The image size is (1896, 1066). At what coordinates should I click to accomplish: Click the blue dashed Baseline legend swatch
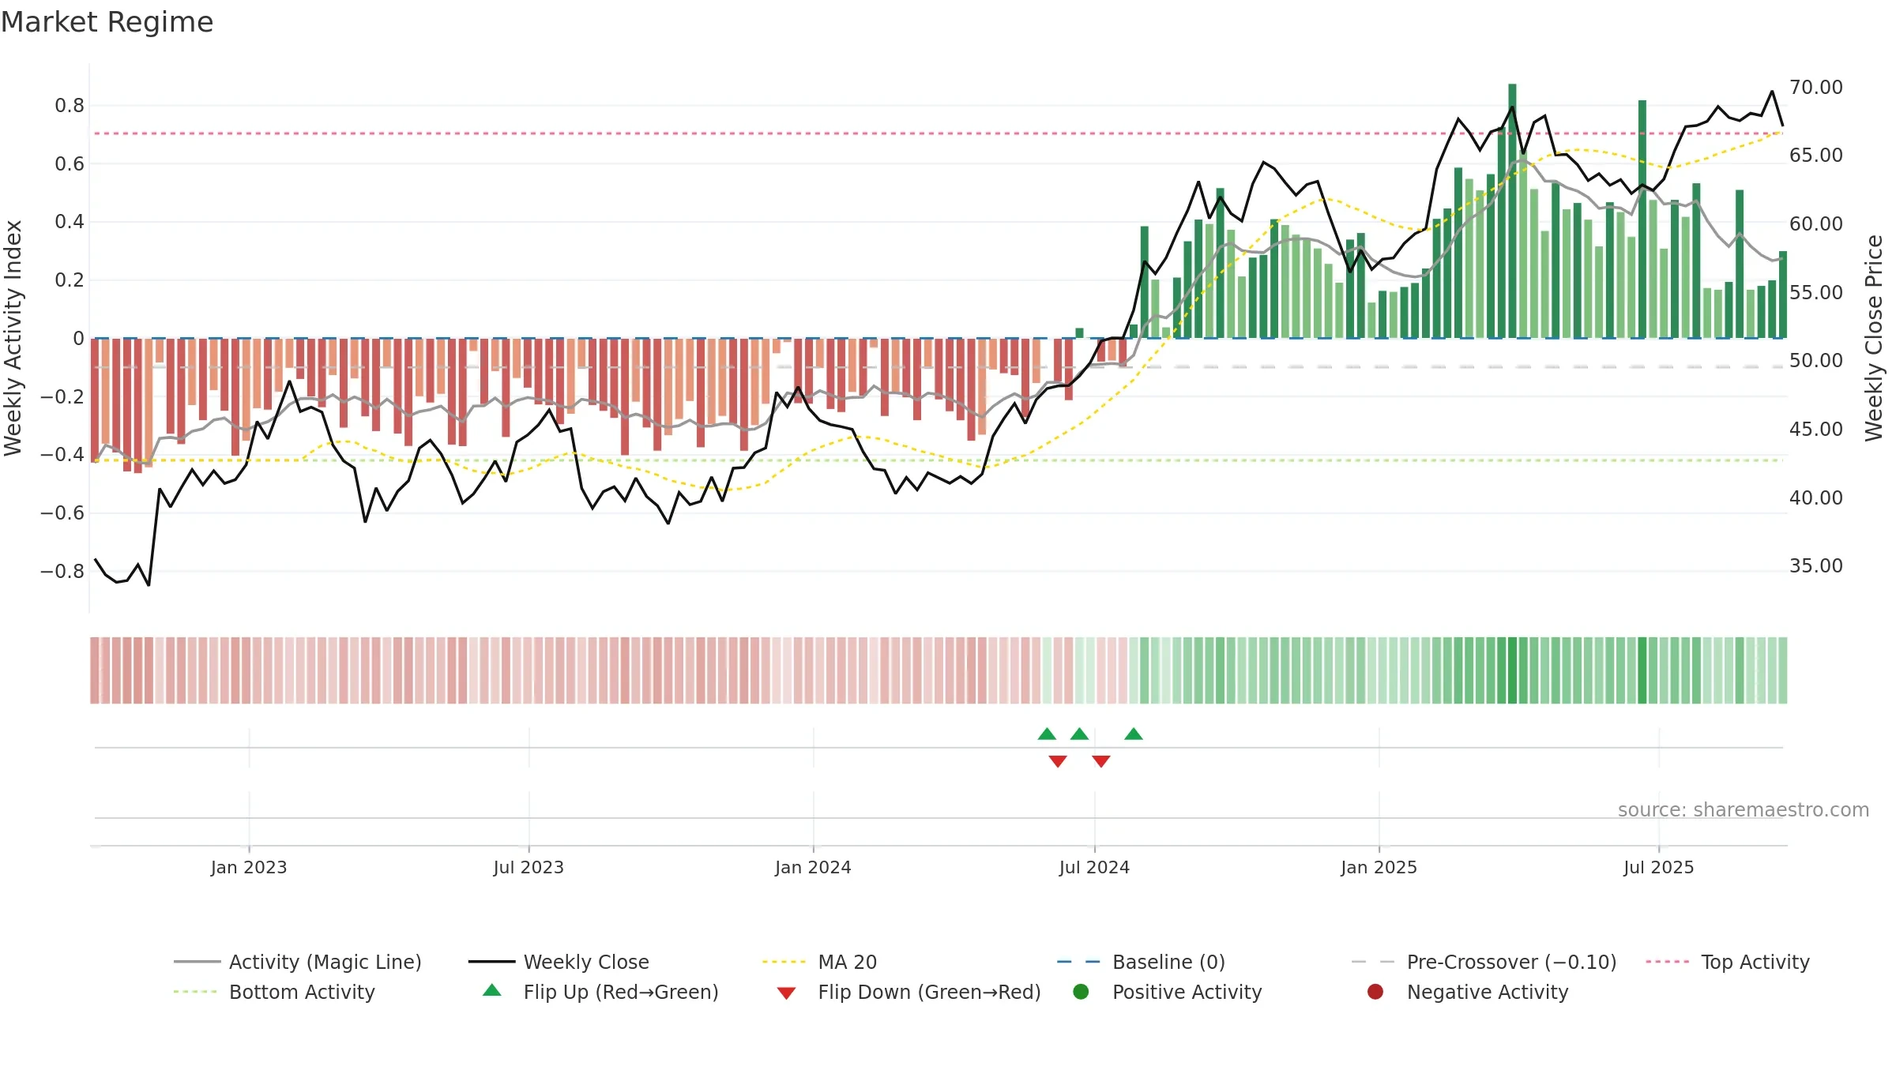[x=1079, y=962]
